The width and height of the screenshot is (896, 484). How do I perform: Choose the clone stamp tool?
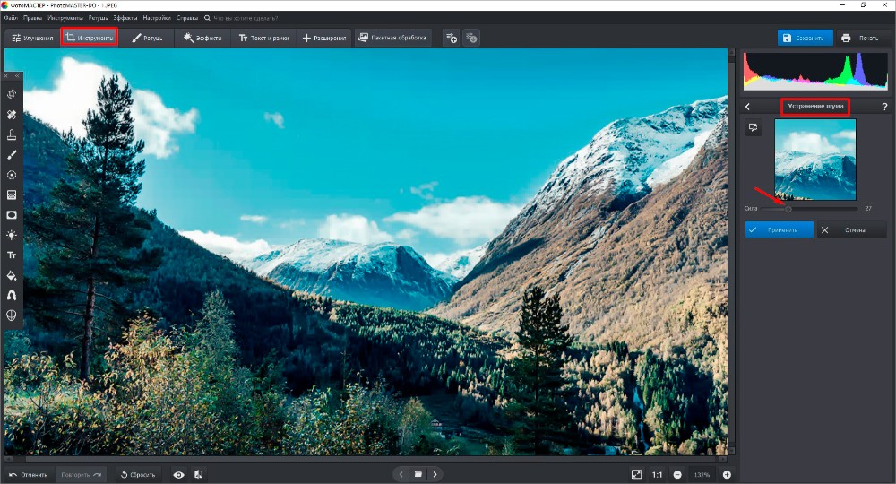click(x=12, y=134)
